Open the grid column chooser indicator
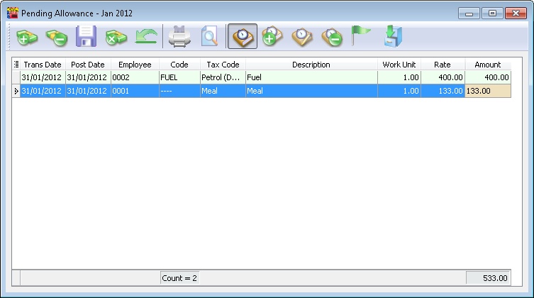 click(16, 65)
